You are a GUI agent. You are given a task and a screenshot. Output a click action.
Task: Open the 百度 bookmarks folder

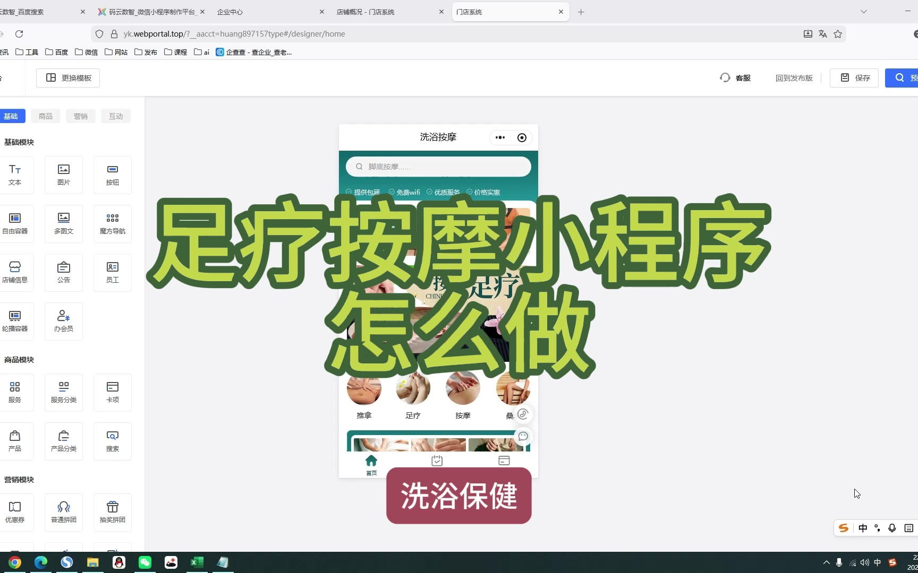point(57,52)
